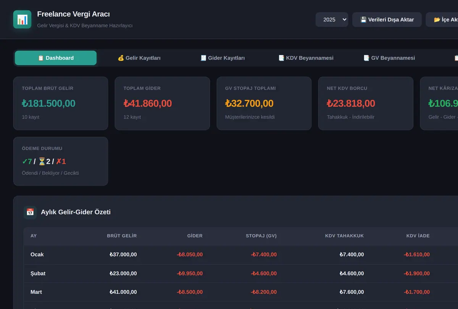Click the KDV Tahakkuk column header
The height and width of the screenshot is (309, 458).
pyautogui.click(x=344, y=236)
